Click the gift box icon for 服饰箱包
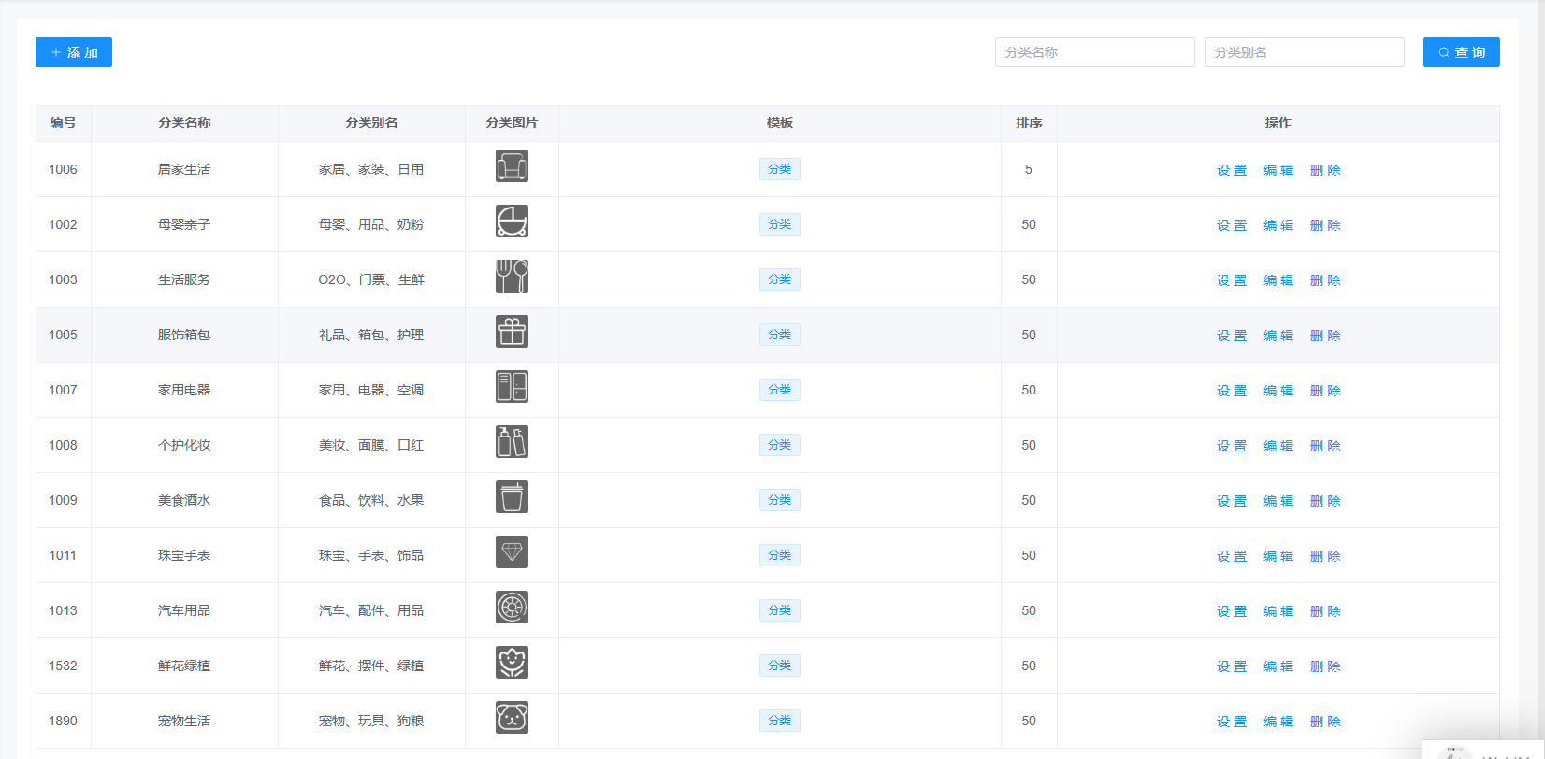 512,332
